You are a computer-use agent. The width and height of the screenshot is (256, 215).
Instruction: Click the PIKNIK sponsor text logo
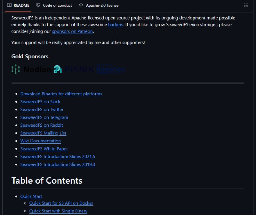[x=79, y=69]
